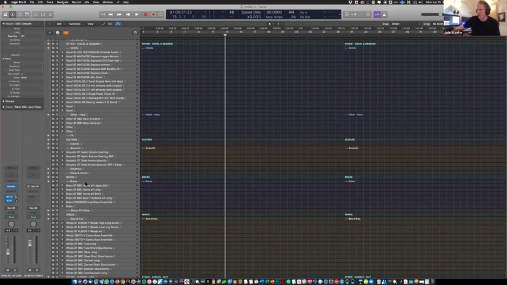507x285 pixels.
Task: Click the left channel strip volume fader
Action: click(8, 252)
